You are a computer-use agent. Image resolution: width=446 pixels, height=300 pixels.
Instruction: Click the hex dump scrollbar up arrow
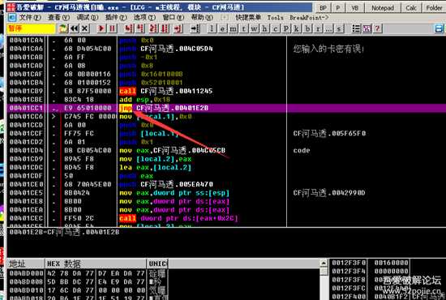(x=324, y=263)
